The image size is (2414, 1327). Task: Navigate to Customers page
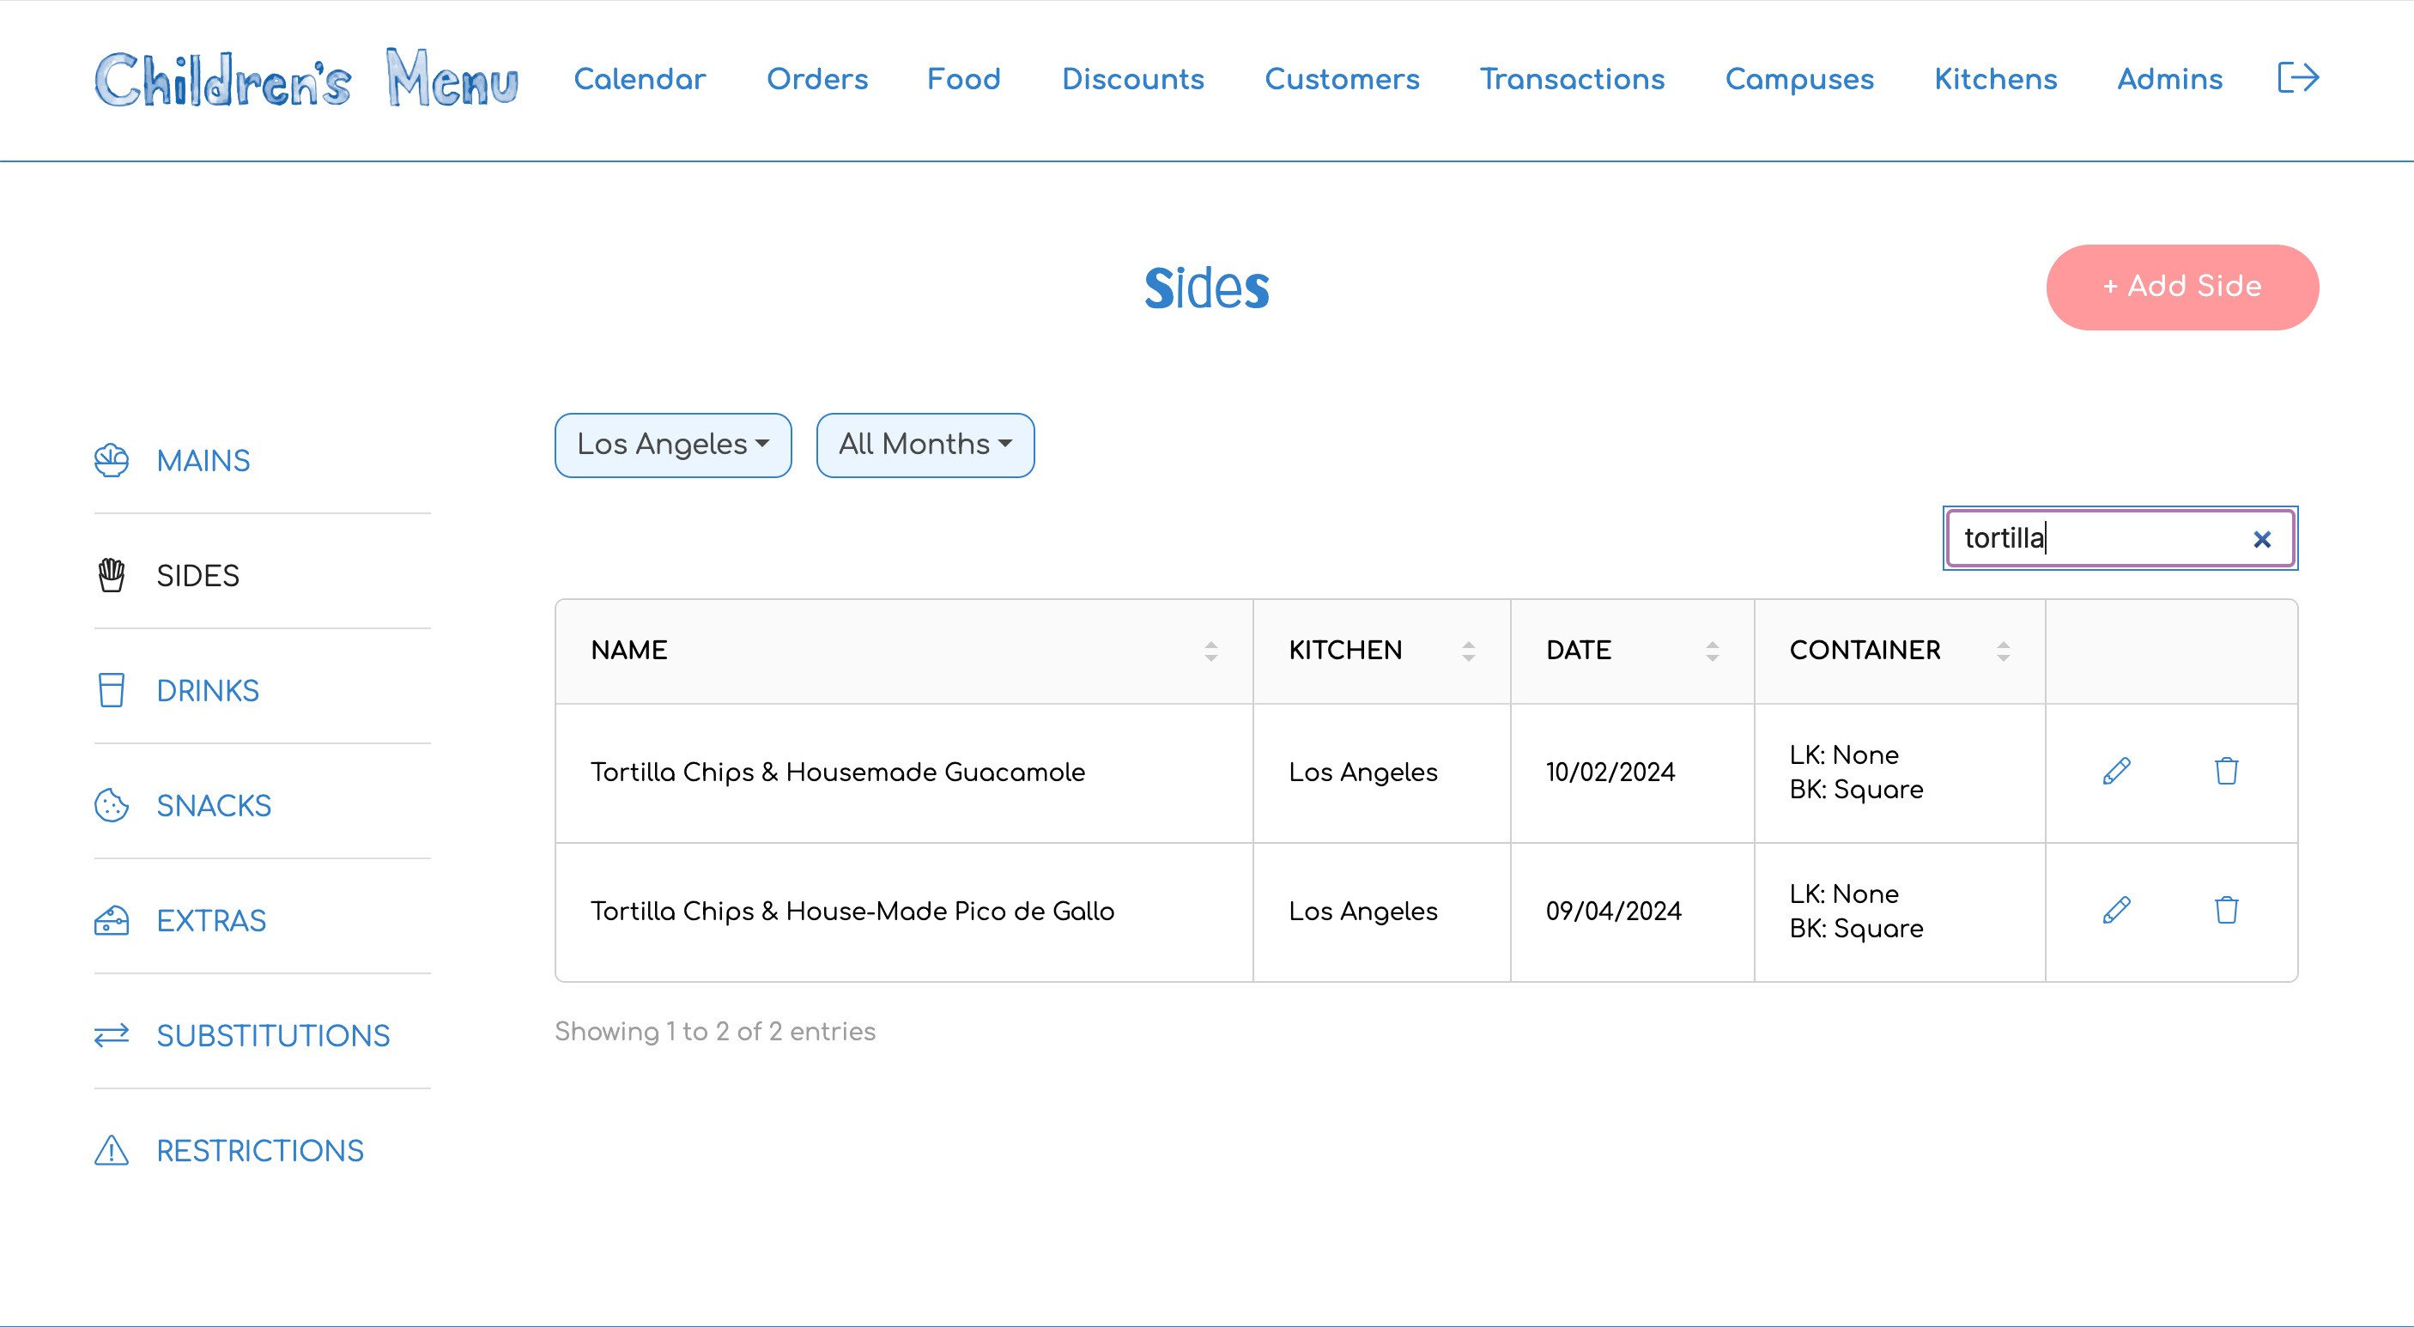[1342, 79]
